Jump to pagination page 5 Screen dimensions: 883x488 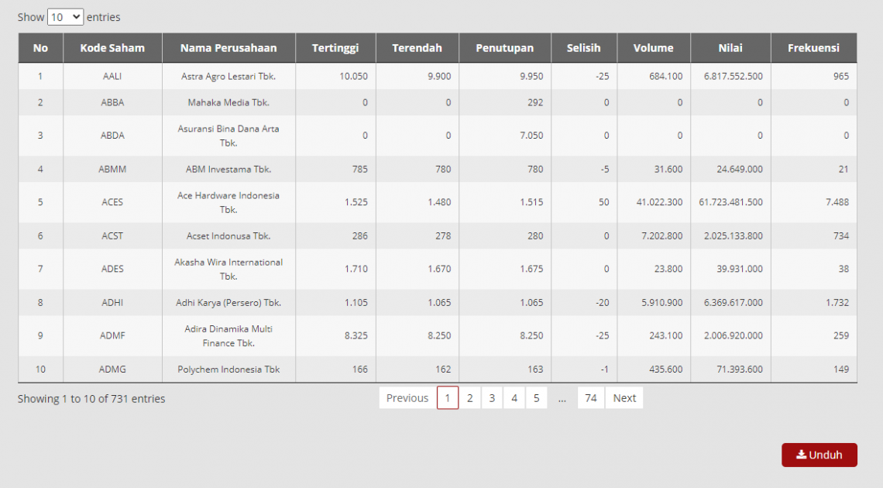click(x=536, y=398)
